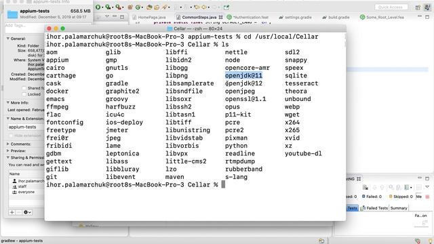The height and width of the screenshot is (244, 434).
Task: Maximize the left Eclipse panel view
Action: (x=122, y=17)
